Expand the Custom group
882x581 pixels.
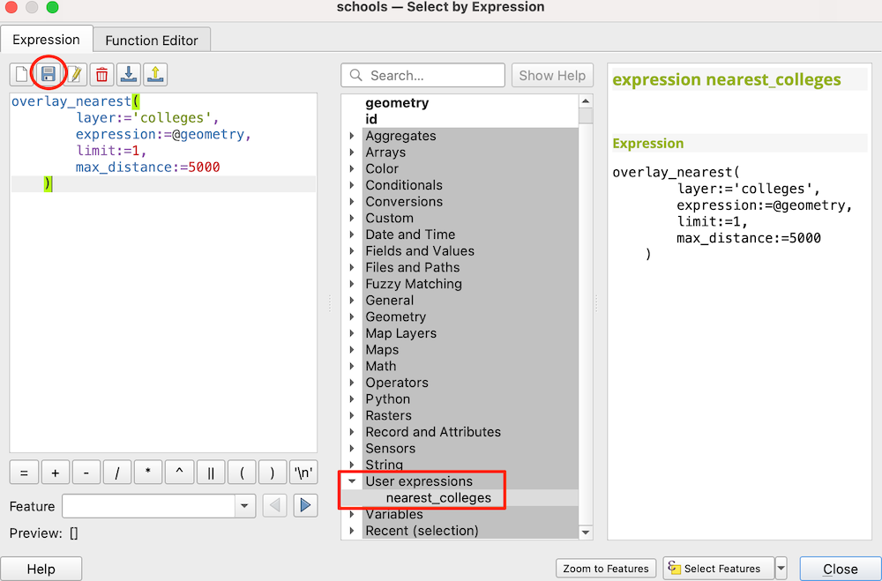[352, 218]
